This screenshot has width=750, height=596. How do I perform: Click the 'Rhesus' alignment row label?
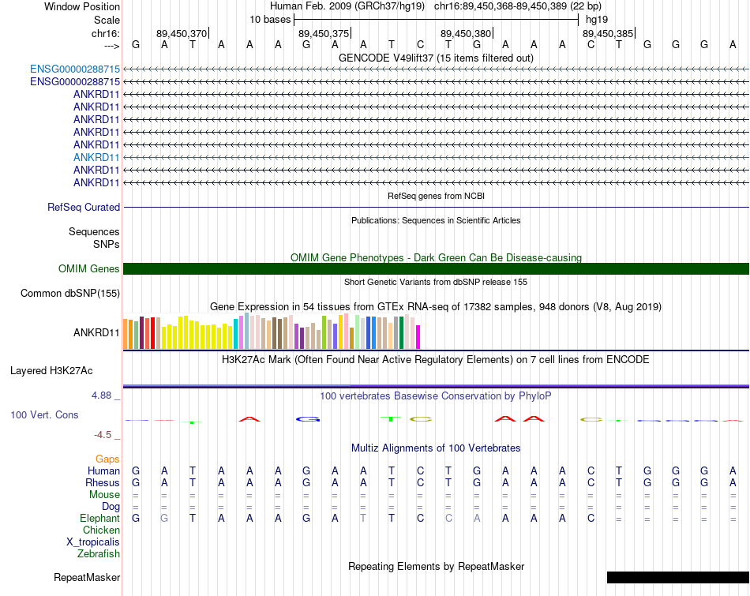pos(103,482)
